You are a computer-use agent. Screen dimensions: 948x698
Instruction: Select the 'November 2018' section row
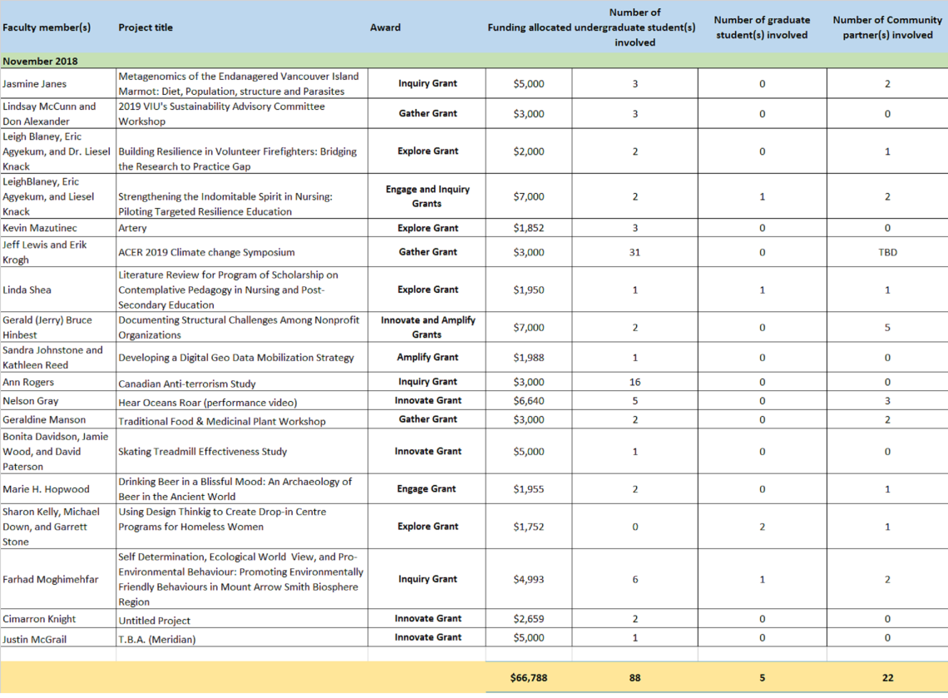pos(474,61)
